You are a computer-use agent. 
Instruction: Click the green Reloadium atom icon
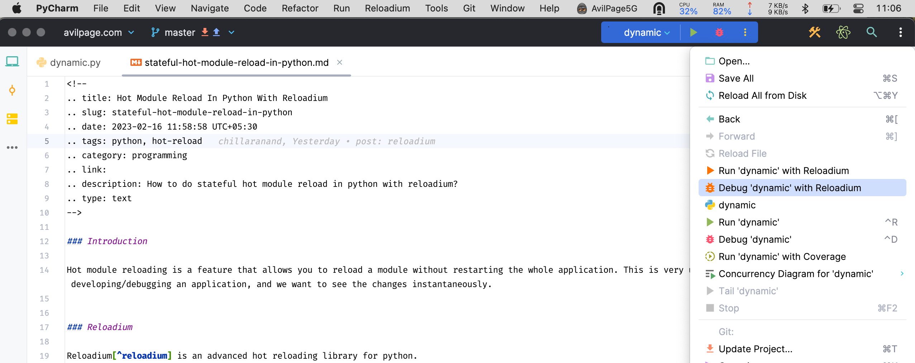coord(843,32)
